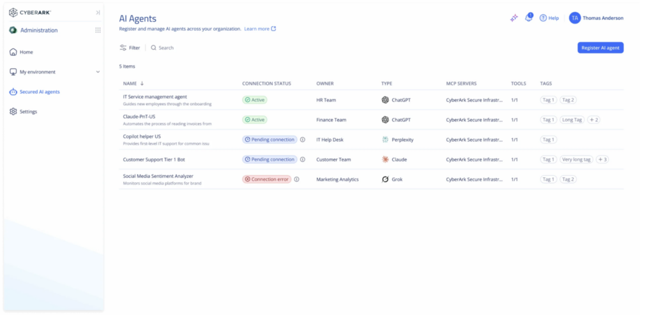
Task: Open Settings in the sidebar
Action: point(28,112)
